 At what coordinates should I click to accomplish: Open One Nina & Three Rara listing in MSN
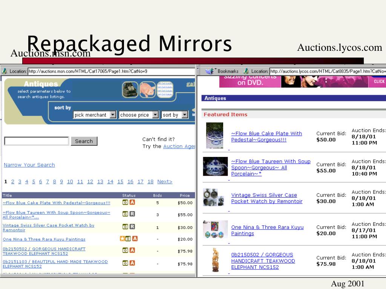point(44,239)
